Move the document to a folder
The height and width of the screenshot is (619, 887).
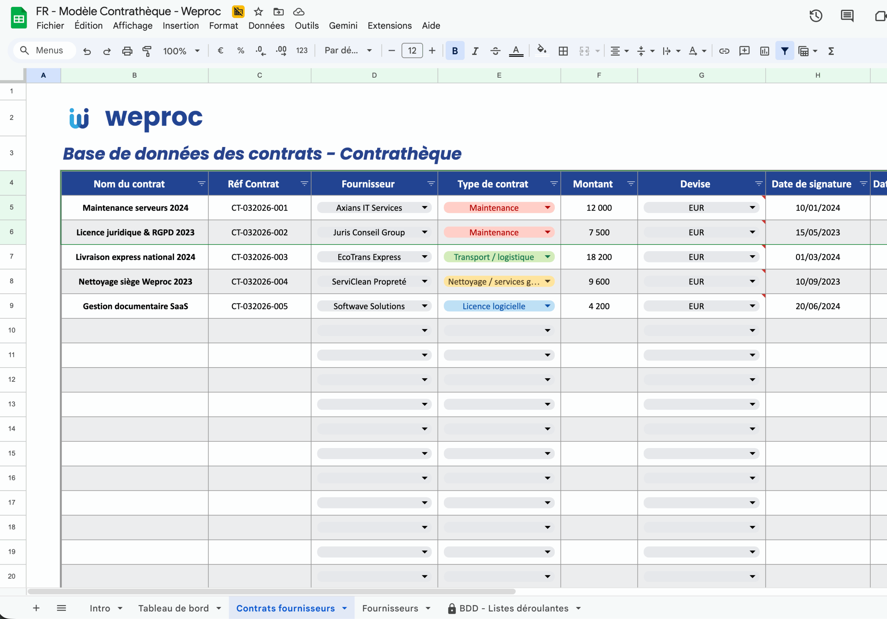(279, 11)
